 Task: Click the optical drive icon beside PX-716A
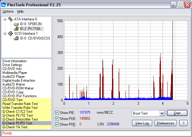click(16, 29)
